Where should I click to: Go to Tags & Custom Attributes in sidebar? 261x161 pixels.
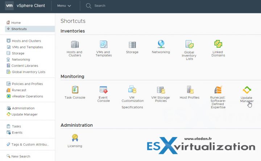pyautogui.click(x=30, y=144)
